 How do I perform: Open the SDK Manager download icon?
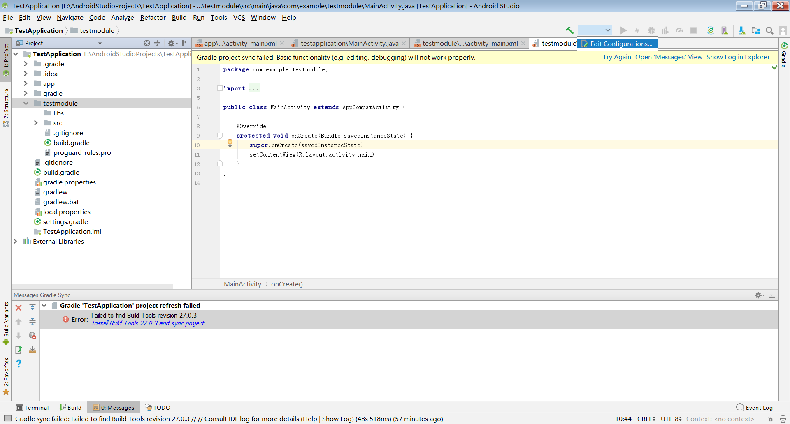742,30
